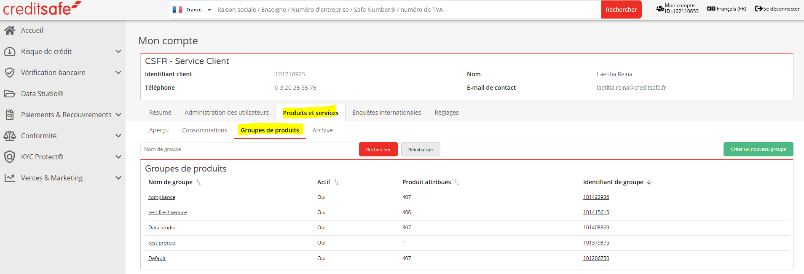The image size is (804, 274).
Task: Expand Vérification bancaire menu chevron
Action: (x=118, y=73)
